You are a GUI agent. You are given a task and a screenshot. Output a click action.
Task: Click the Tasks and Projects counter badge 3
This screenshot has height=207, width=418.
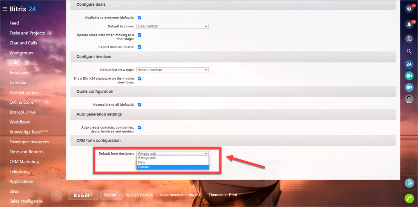pos(49,33)
